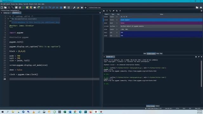The image size is (203, 114).
Task: Open the editor pane options menu
Action: pos(100,13)
